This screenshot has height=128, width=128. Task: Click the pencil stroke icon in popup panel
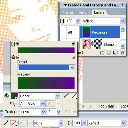(66, 95)
